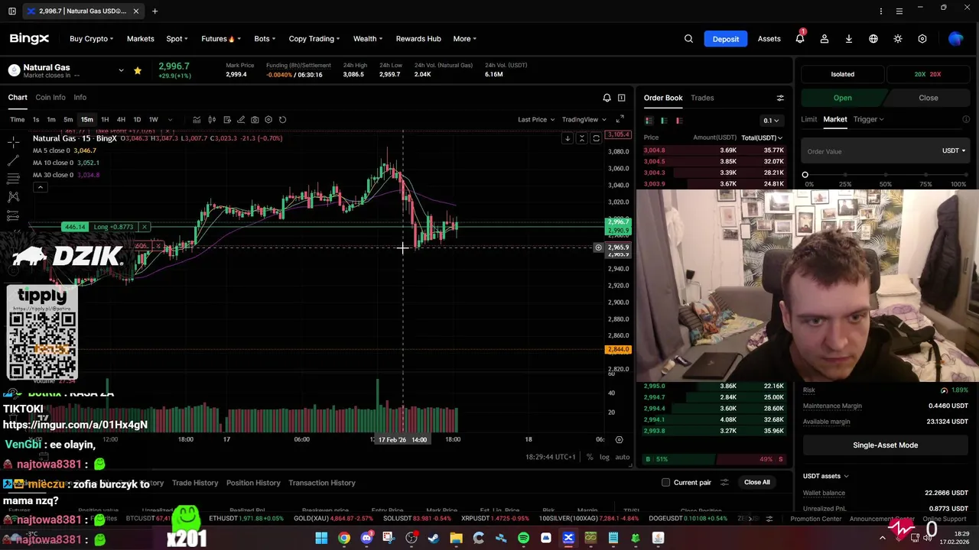Open the chart settings gear icon
Viewport: 979px width, 550px height.
(268, 120)
